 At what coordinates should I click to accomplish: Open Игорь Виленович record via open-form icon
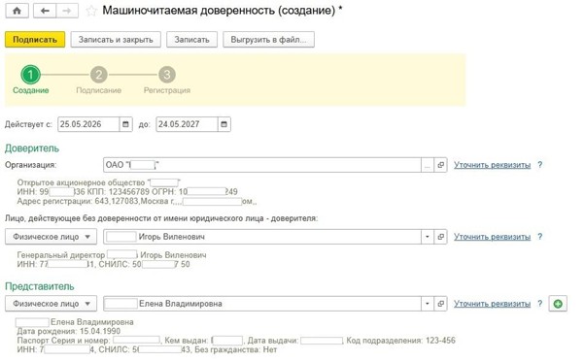(x=440, y=237)
